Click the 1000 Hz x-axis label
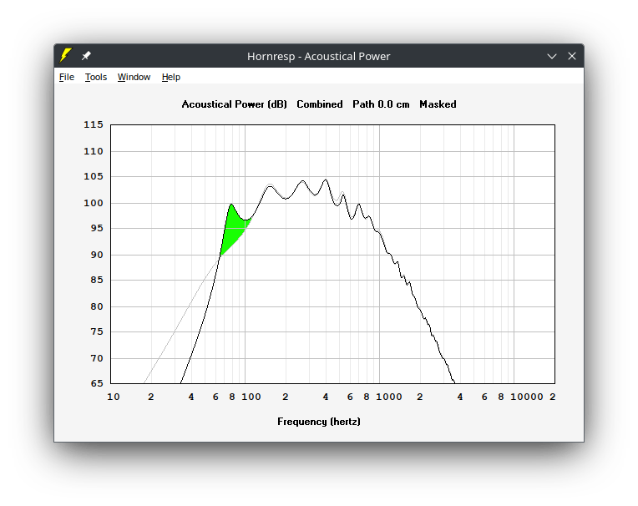 [389, 397]
